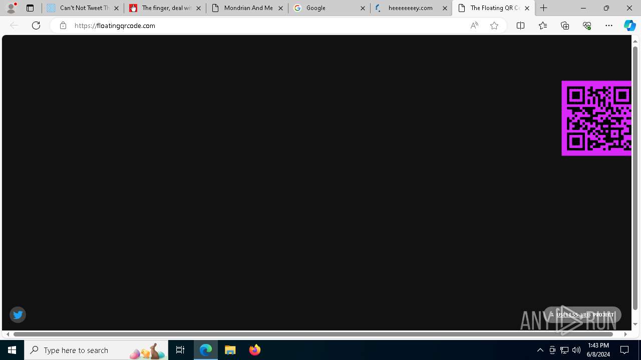
Task: Open Settings and more menu
Action: point(609,25)
